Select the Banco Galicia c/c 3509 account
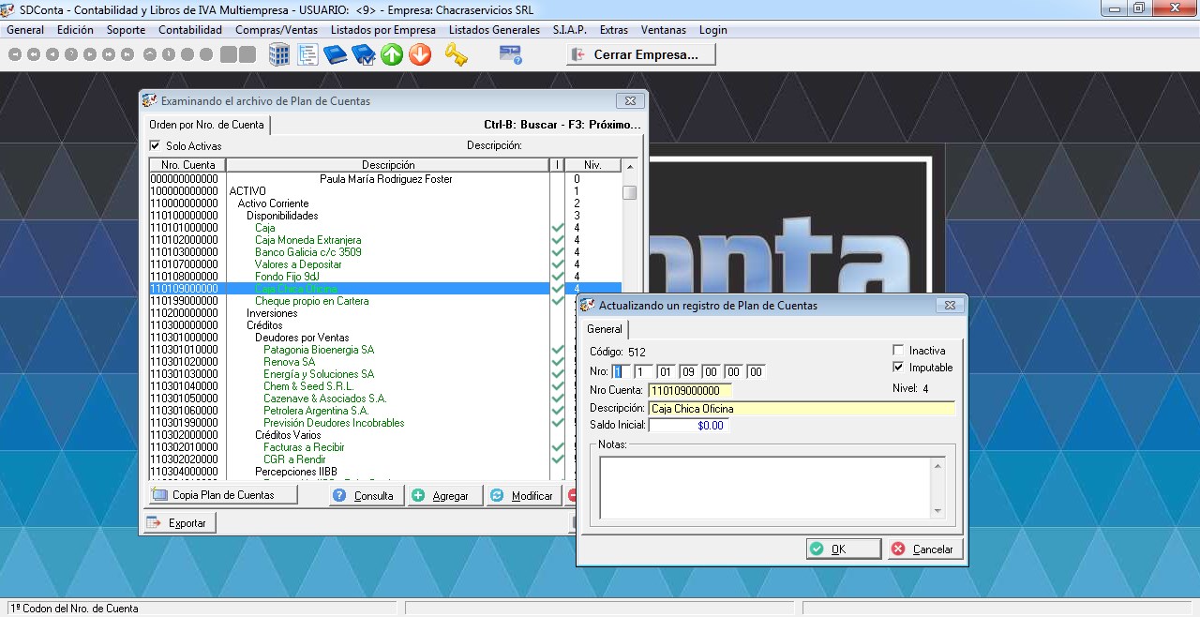Viewport: 1200px width, 617px height. (x=307, y=252)
